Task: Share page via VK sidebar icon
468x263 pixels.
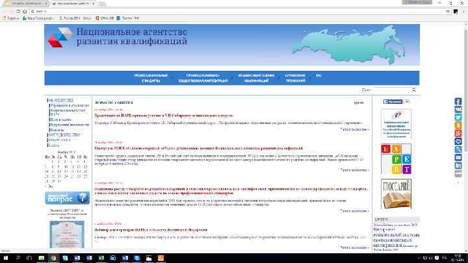Action: (x=458, y=110)
